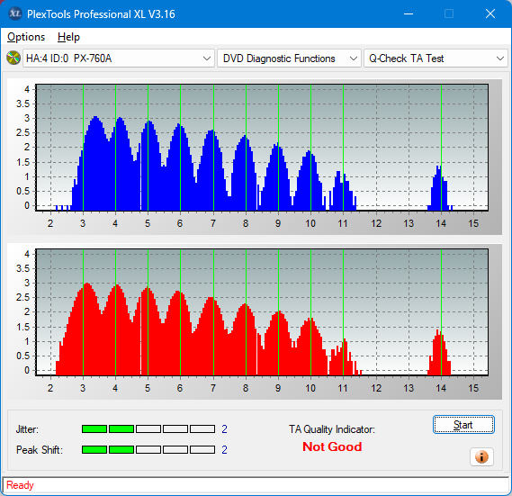Click the Not Good quality indicator text
Image resolution: width=512 pixels, height=496 pixels.
[332, 446]
